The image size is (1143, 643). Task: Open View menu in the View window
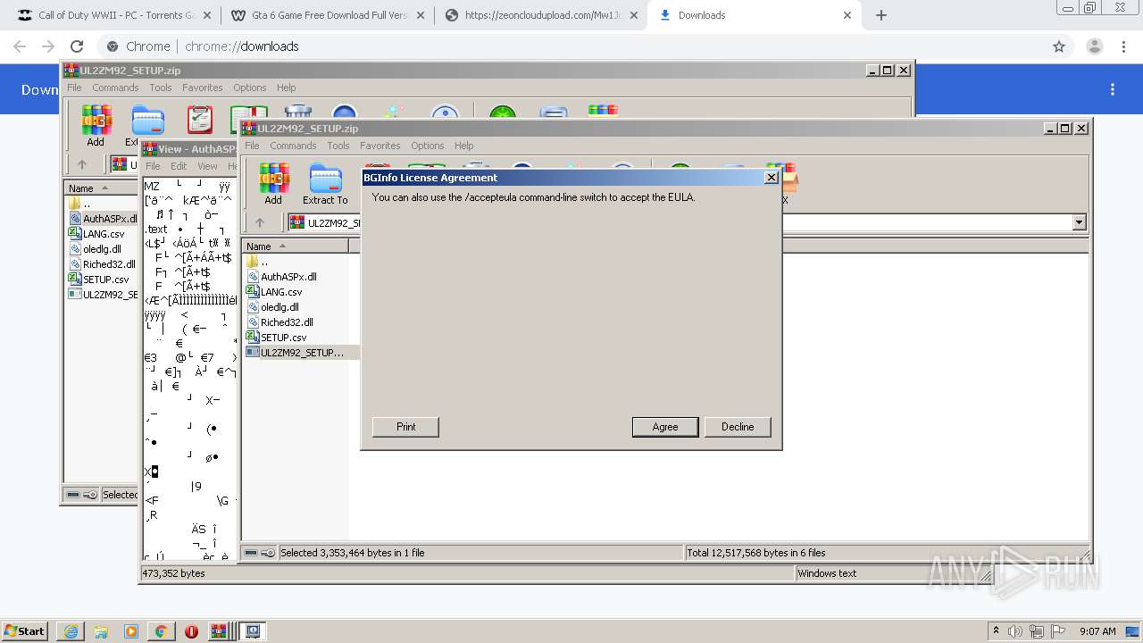coord(207,166)
